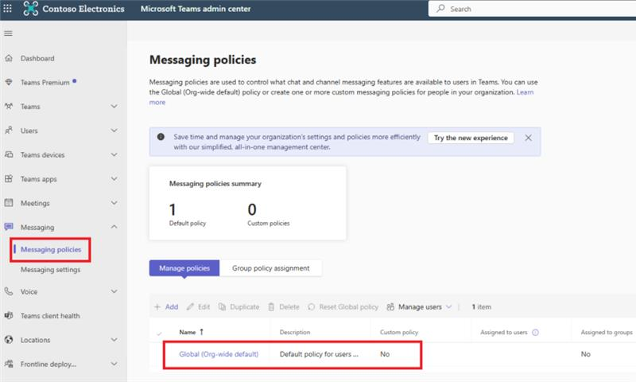
Task: Click the trash icon for Delete
Action: [x=271, y=307]
